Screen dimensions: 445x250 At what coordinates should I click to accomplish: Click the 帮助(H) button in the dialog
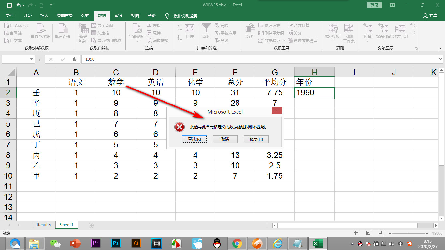pyautogui.click(x=256, y=139)
